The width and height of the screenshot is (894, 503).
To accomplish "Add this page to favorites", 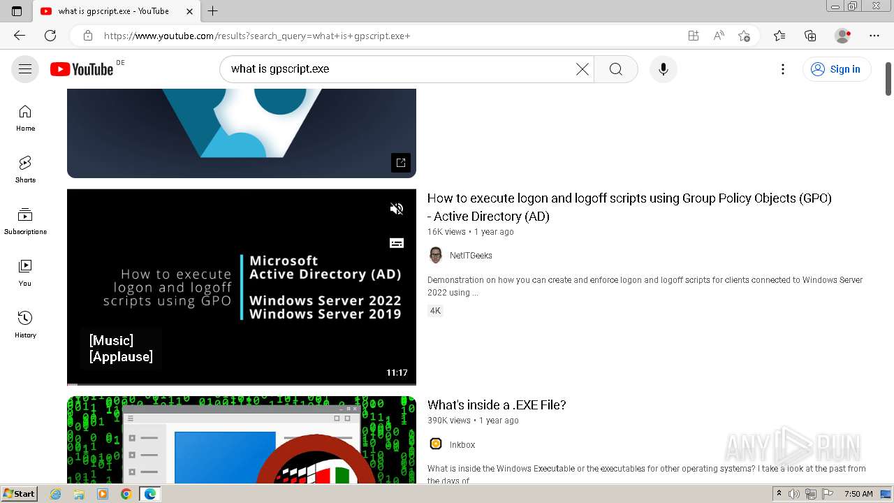I will pos(744,36).
